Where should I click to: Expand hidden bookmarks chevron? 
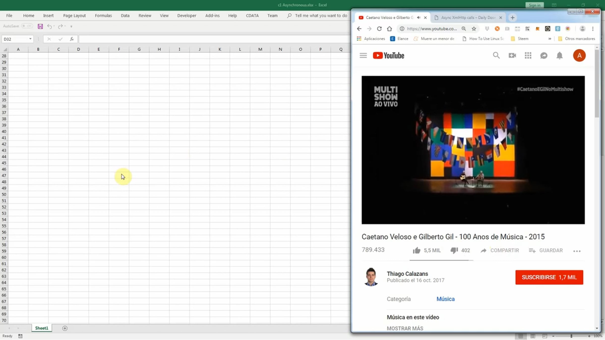pos(550,39)
